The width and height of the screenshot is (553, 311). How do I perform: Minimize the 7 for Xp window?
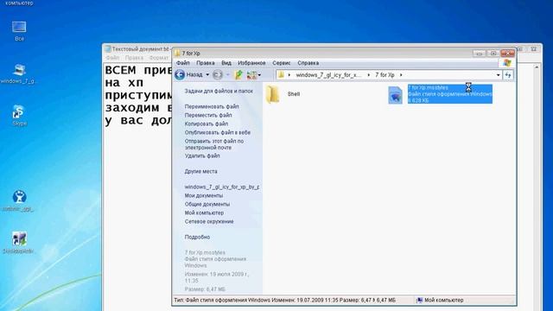point(479,54)
